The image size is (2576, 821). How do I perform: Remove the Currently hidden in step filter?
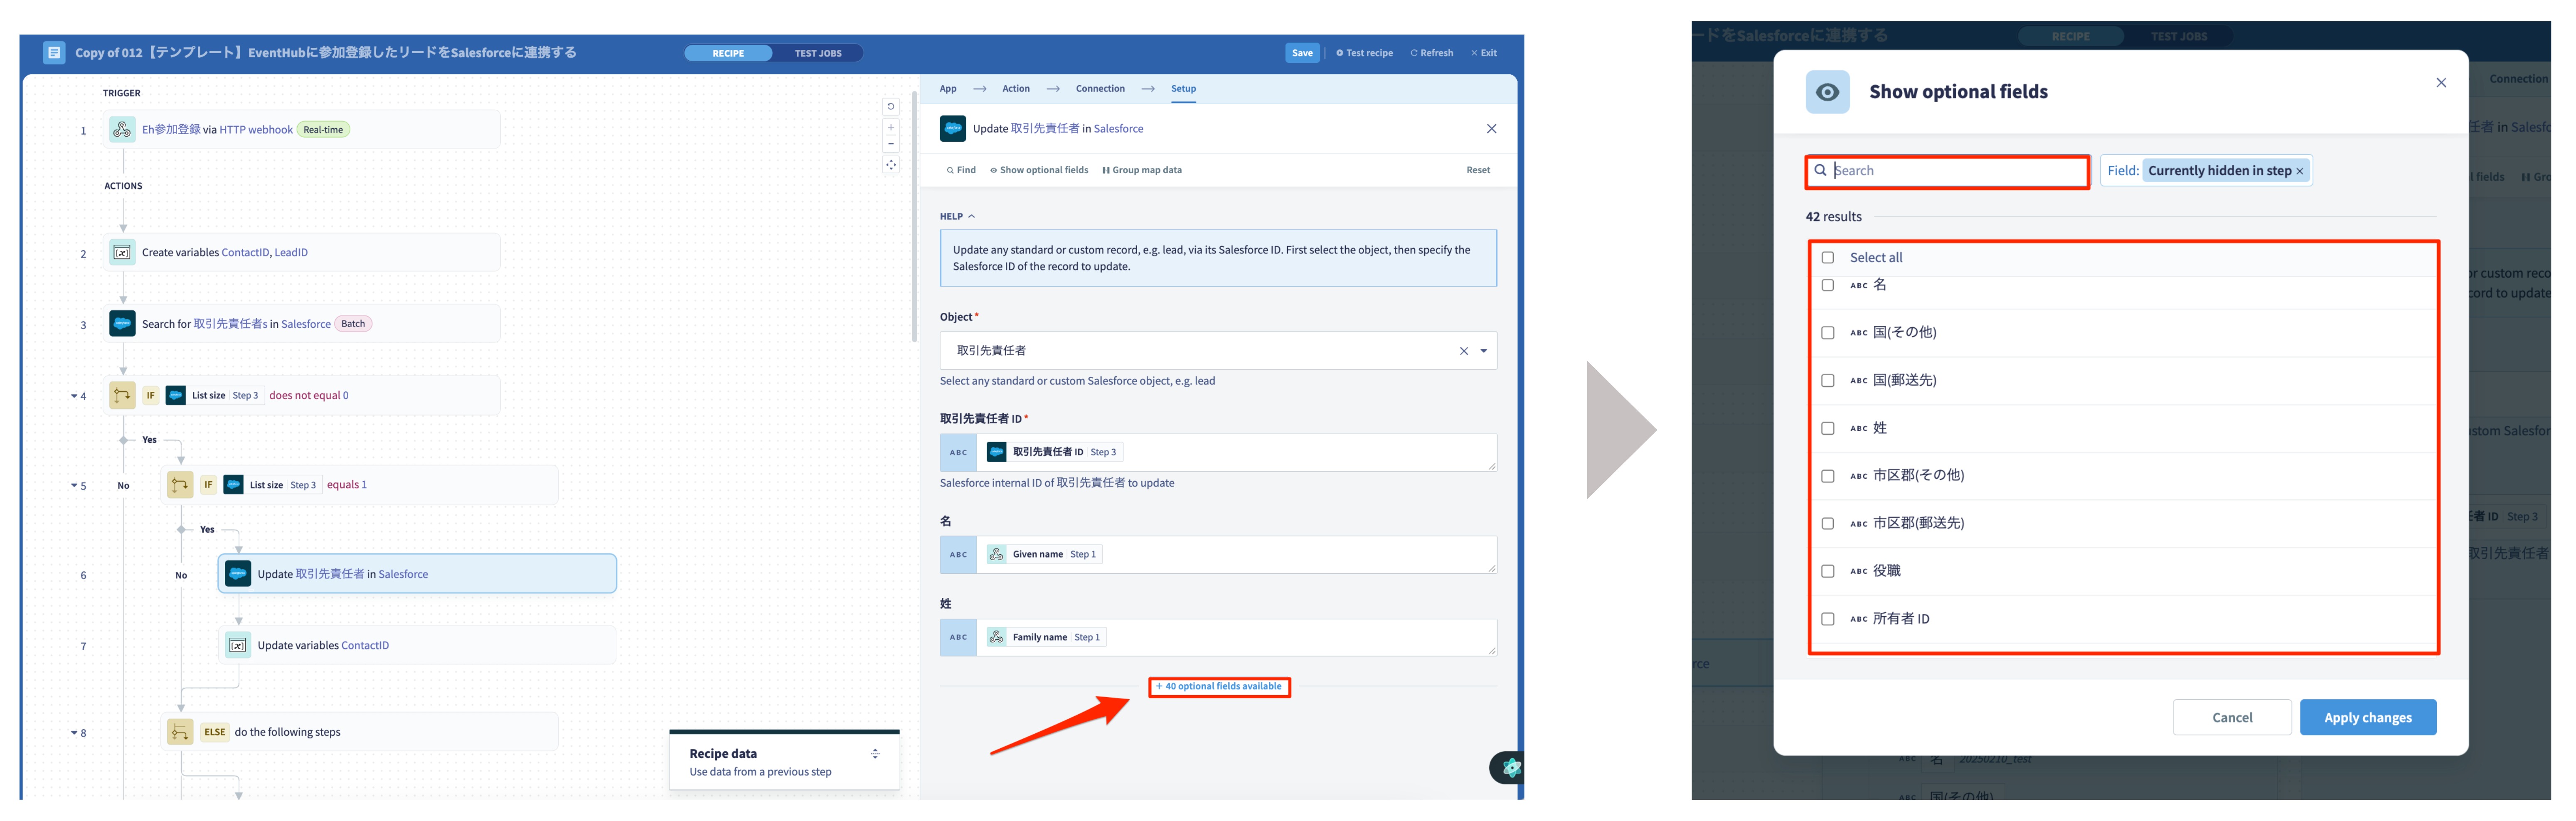click(x=2299, y=172)
